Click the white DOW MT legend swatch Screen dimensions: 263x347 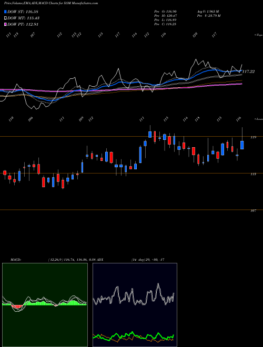point(6,18)
